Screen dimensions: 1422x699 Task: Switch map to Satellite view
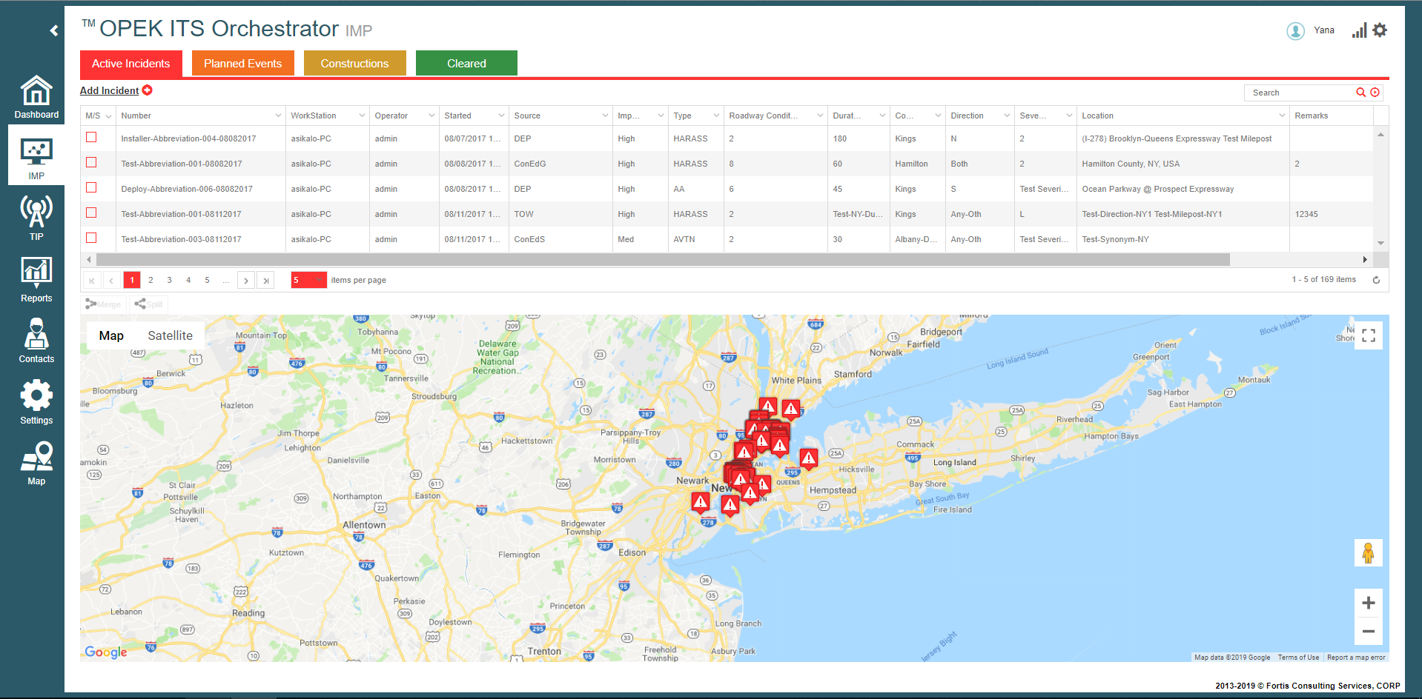170,335
